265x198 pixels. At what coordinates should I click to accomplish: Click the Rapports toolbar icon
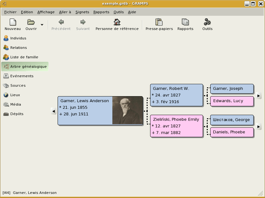[x=185, y=22]
